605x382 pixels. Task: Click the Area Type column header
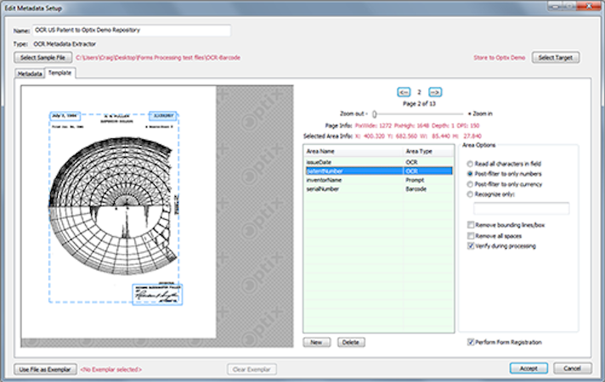(428, 151)
